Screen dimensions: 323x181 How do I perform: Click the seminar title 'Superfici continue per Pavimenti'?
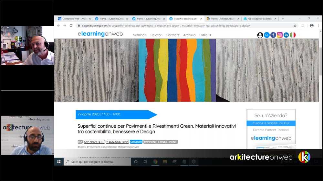pos(157,129)
